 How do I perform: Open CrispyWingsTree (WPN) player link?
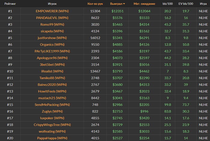tap(52, 125)
